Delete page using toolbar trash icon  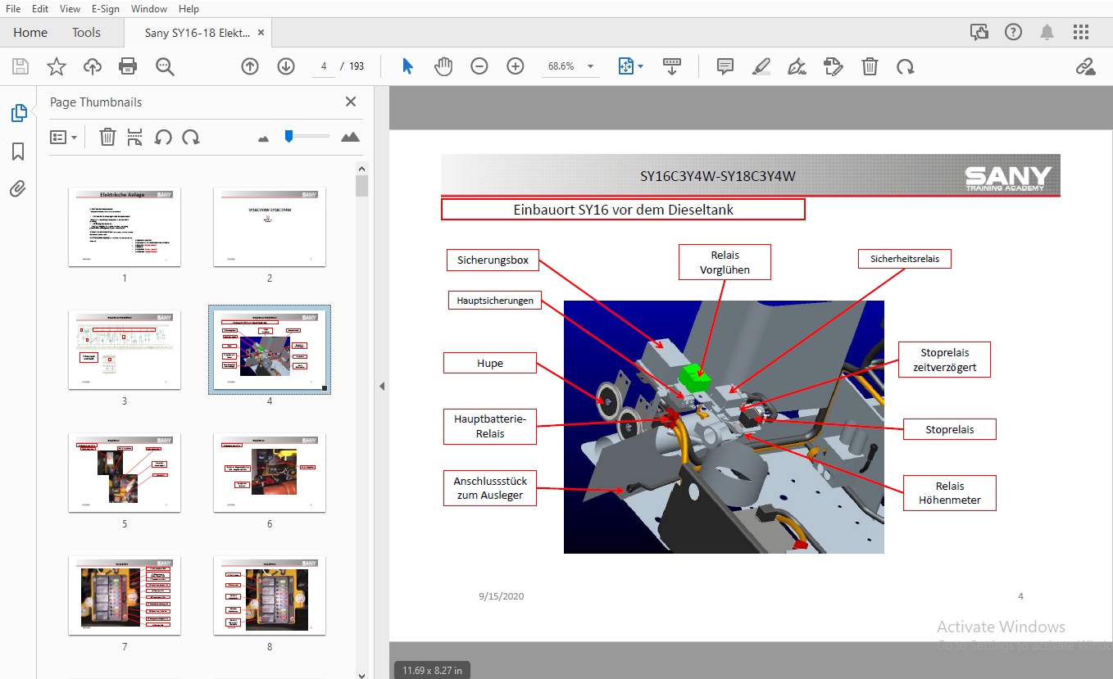point(870,66)
